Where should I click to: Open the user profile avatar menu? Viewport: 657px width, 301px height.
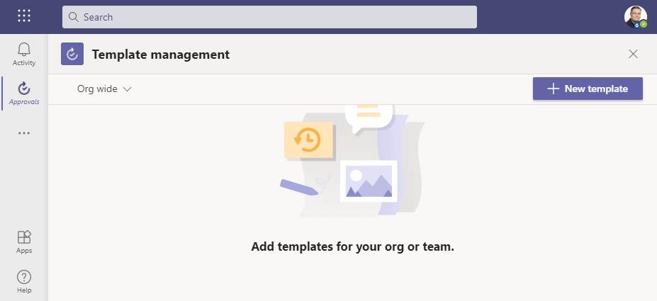[x=635, y=16]
